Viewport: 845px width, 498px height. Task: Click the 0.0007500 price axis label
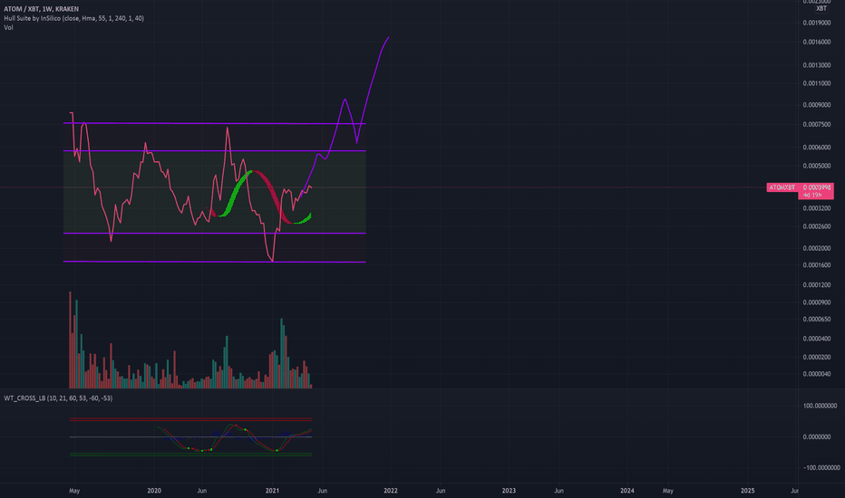pos(816,124)
